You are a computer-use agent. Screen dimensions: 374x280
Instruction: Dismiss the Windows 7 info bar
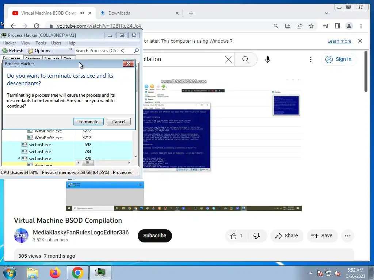(x=360, y=41)
